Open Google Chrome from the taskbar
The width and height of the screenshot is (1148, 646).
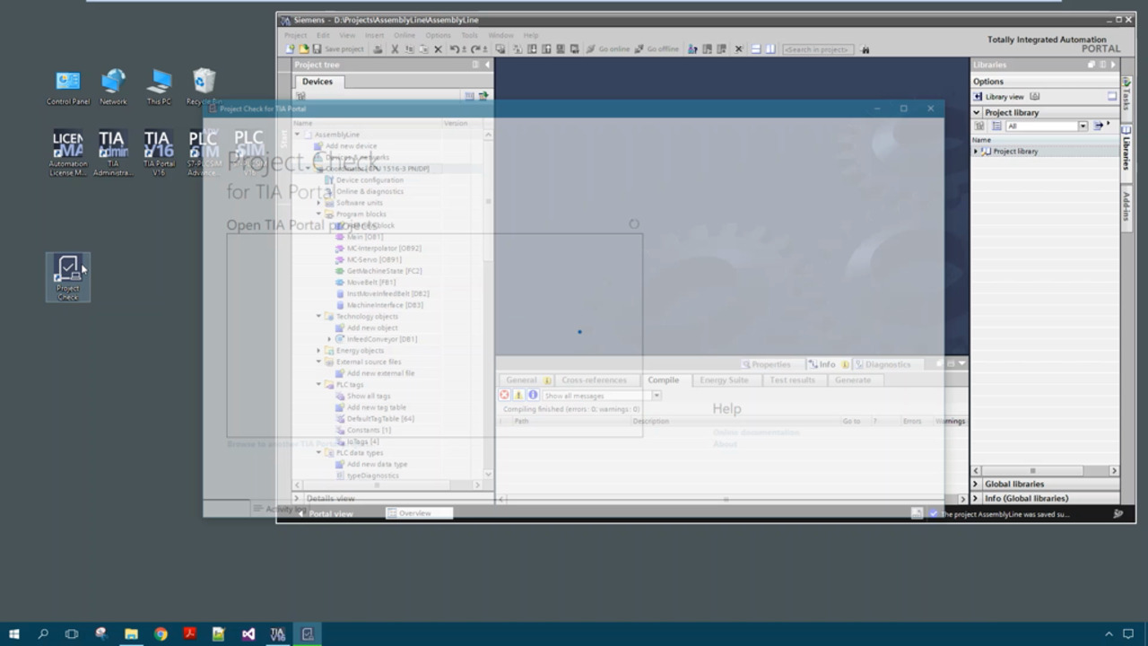pos(161,634)
